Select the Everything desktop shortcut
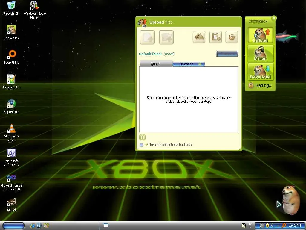Viewport: 306px width, 230px height. pos(11,57)
